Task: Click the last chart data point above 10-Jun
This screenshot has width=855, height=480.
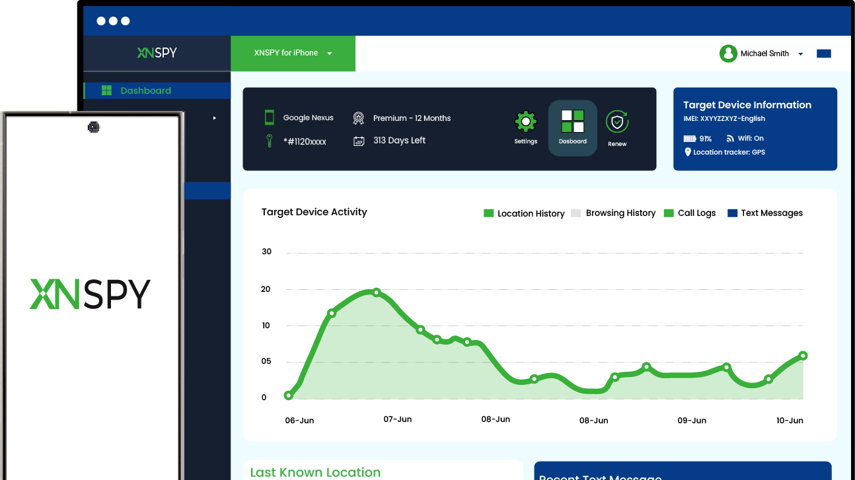Action: pos(803,356)
